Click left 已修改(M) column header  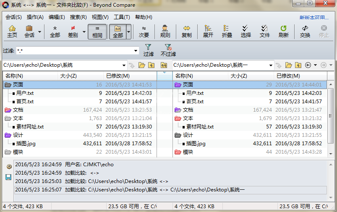[x=130, y=76]
